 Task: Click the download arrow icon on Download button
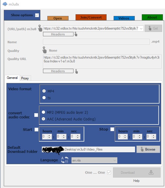[x=151, y=172]
